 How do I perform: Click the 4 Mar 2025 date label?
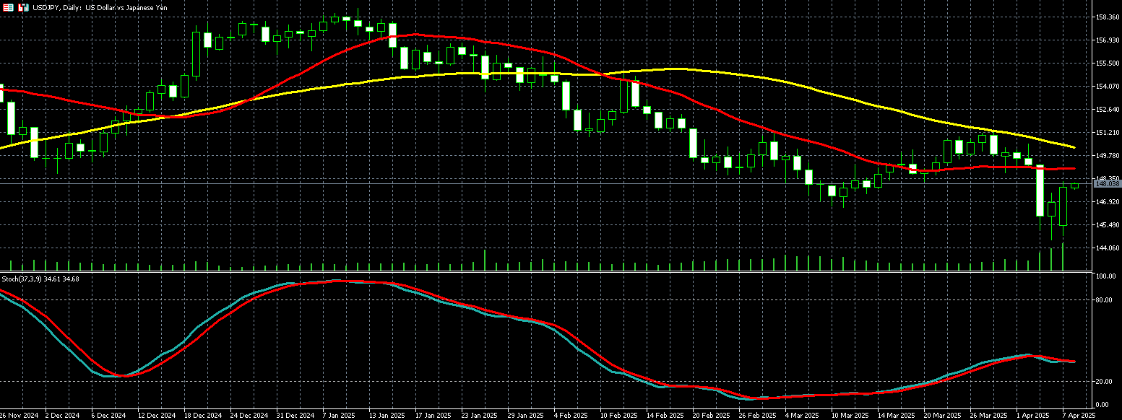point(800,416)
